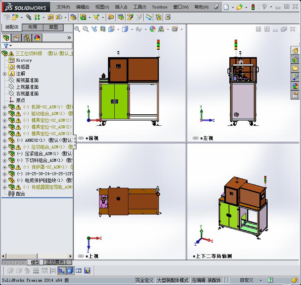Activate the Zoom to Area tool
The image size is (301, 285).
click(86, 29)
